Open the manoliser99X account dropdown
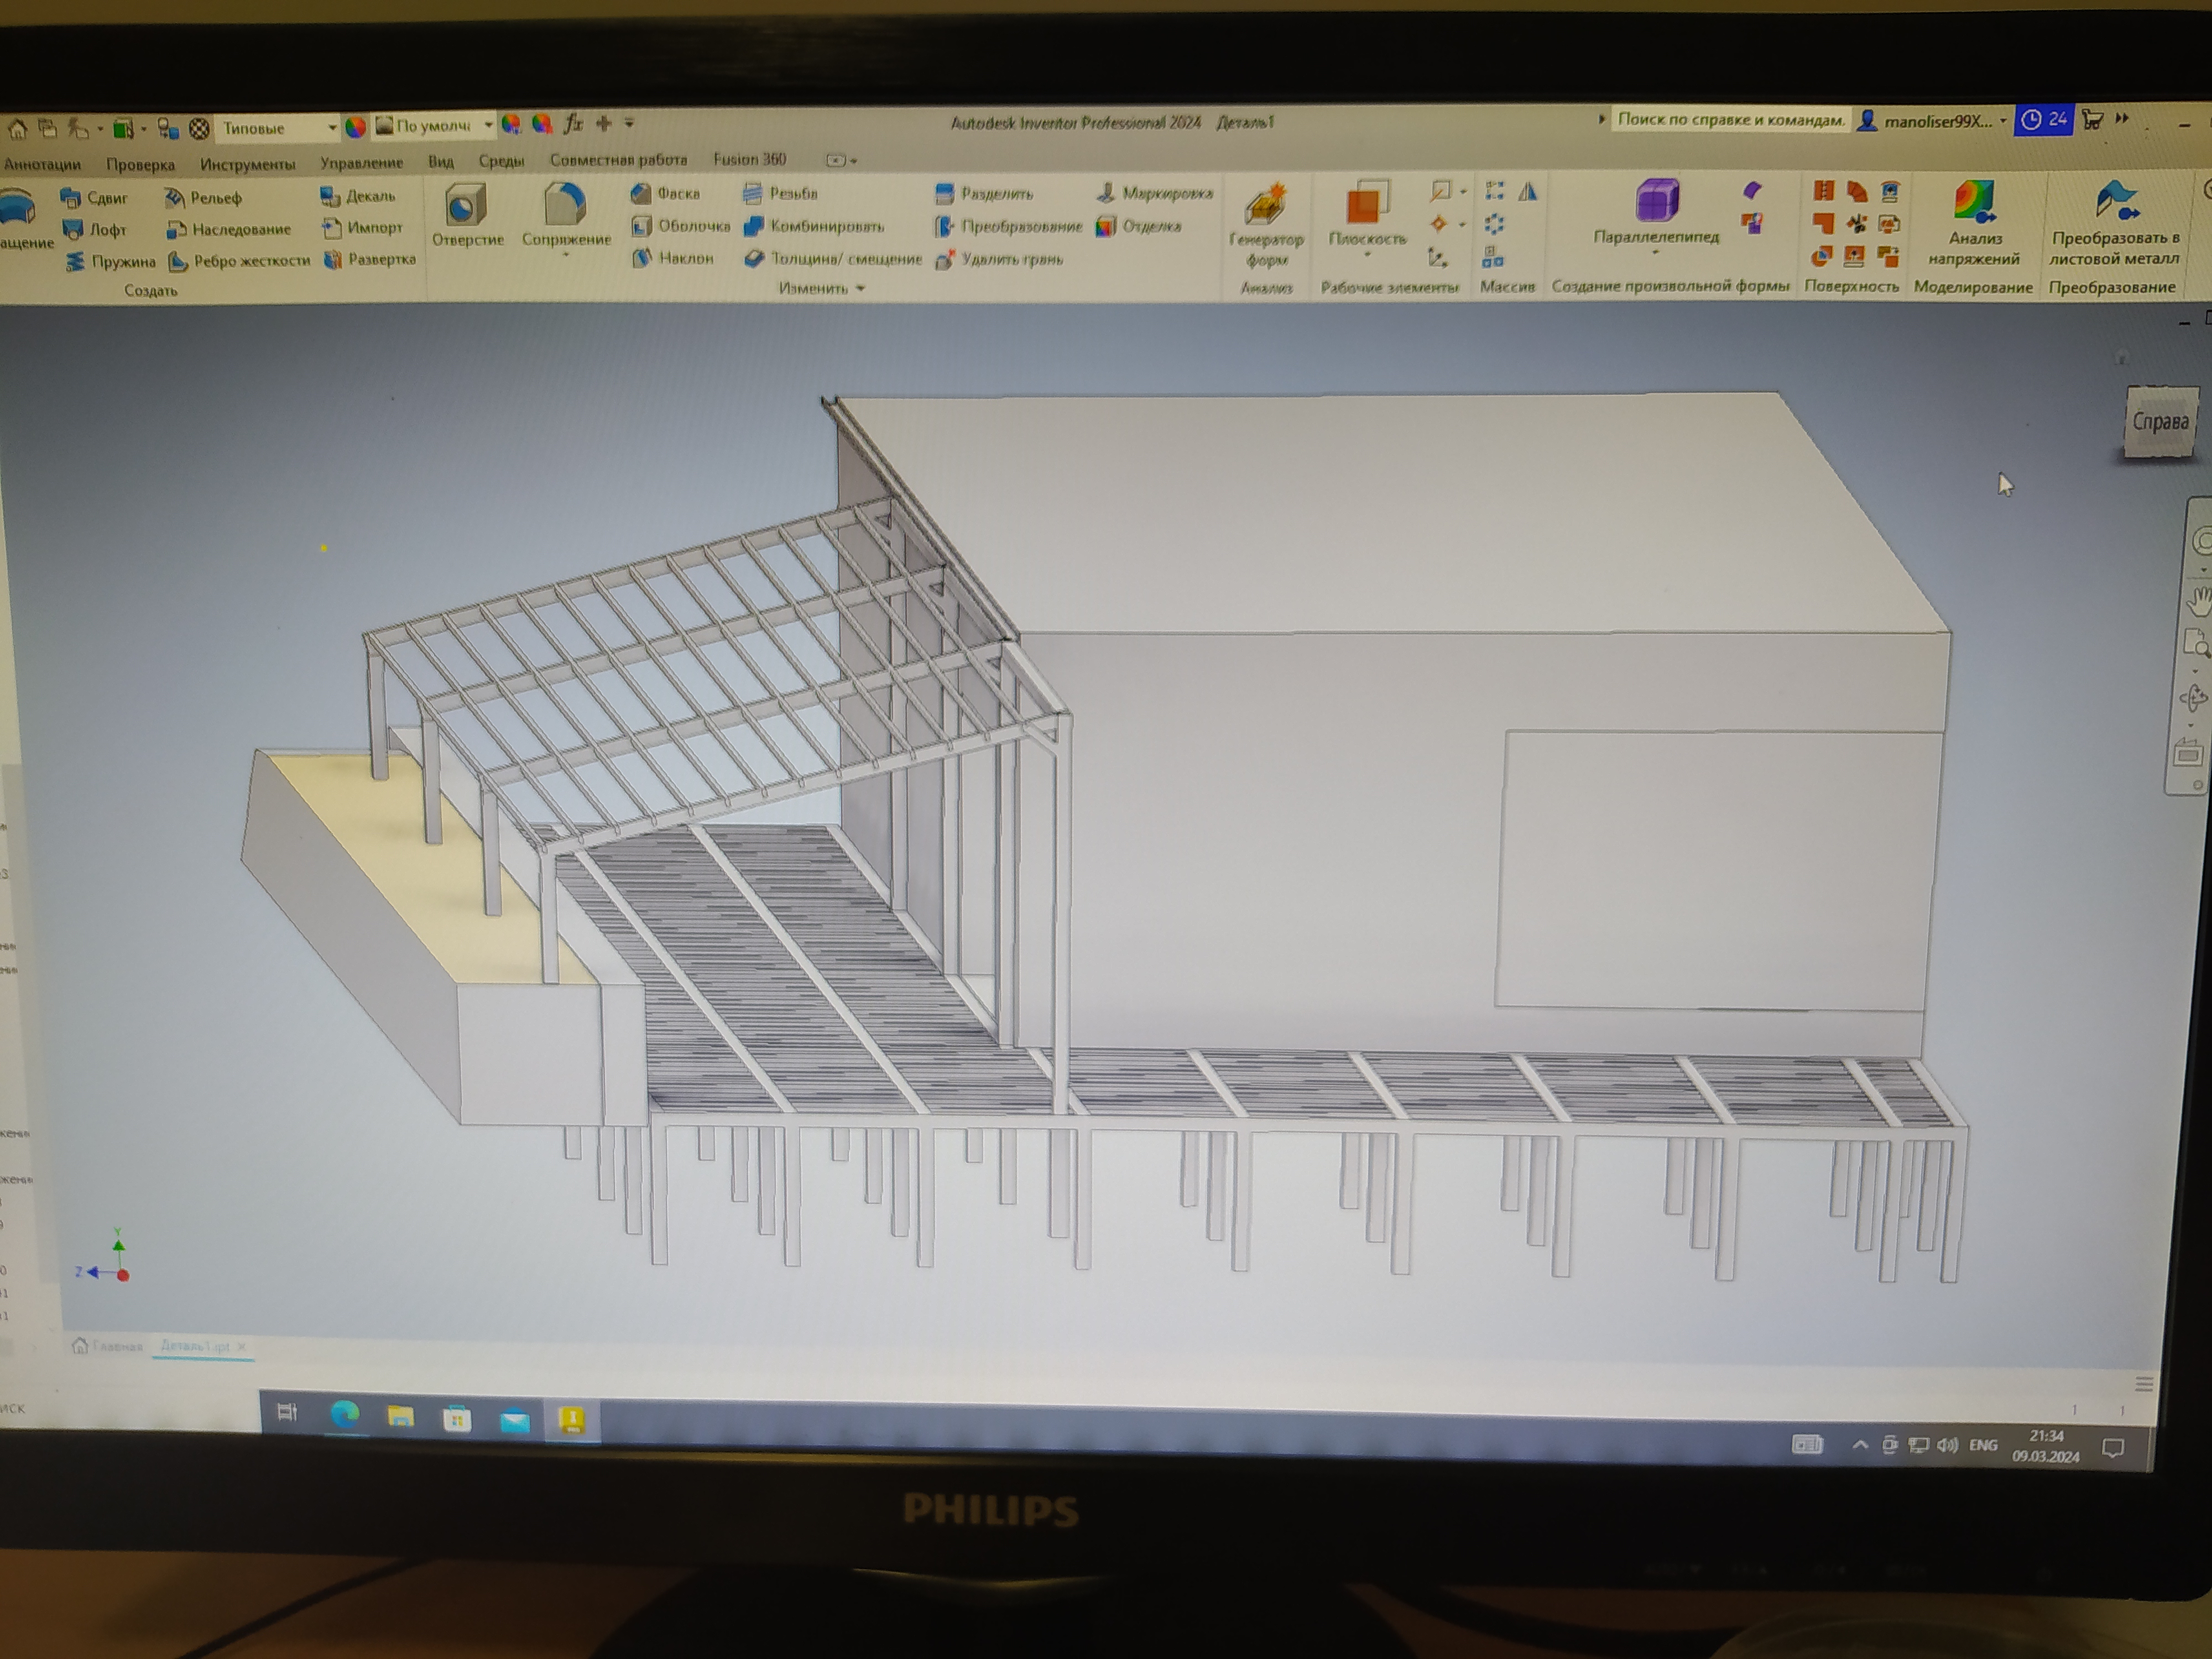Screen dimensions: 2212x1659 coord(1933,121)
